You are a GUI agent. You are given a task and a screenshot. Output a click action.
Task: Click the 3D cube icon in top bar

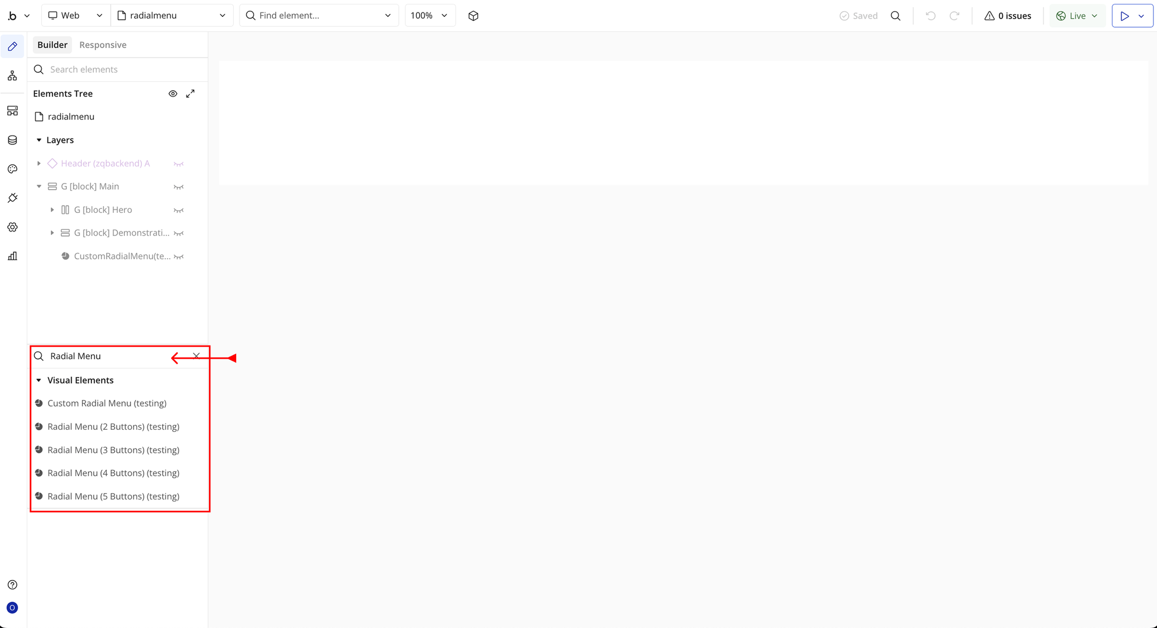coord(473,16)
